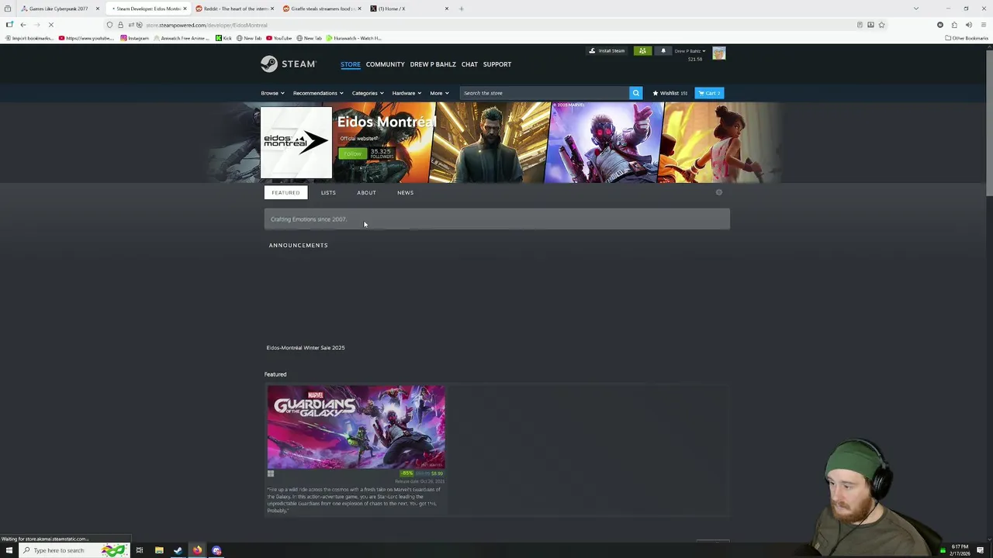The width and height of the screenshot is (993, 558).
Task: Open the DREW P BAHLZ profile menu
Action: coord(433,64)
